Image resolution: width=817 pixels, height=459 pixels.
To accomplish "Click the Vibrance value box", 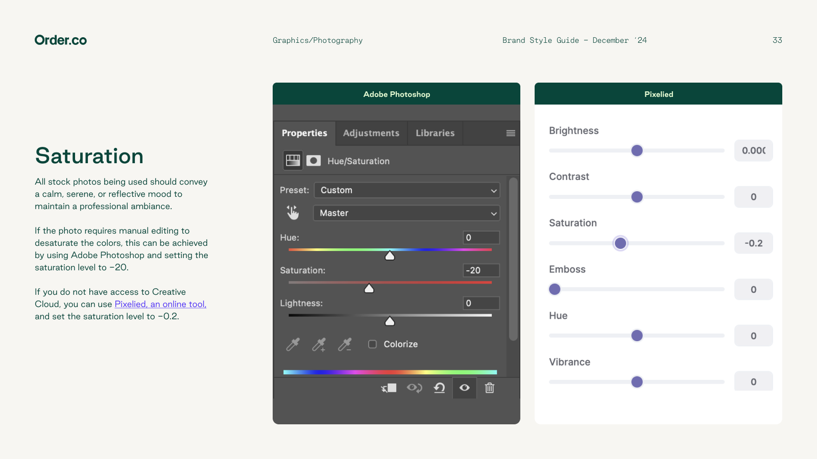I will pos(754,381).
